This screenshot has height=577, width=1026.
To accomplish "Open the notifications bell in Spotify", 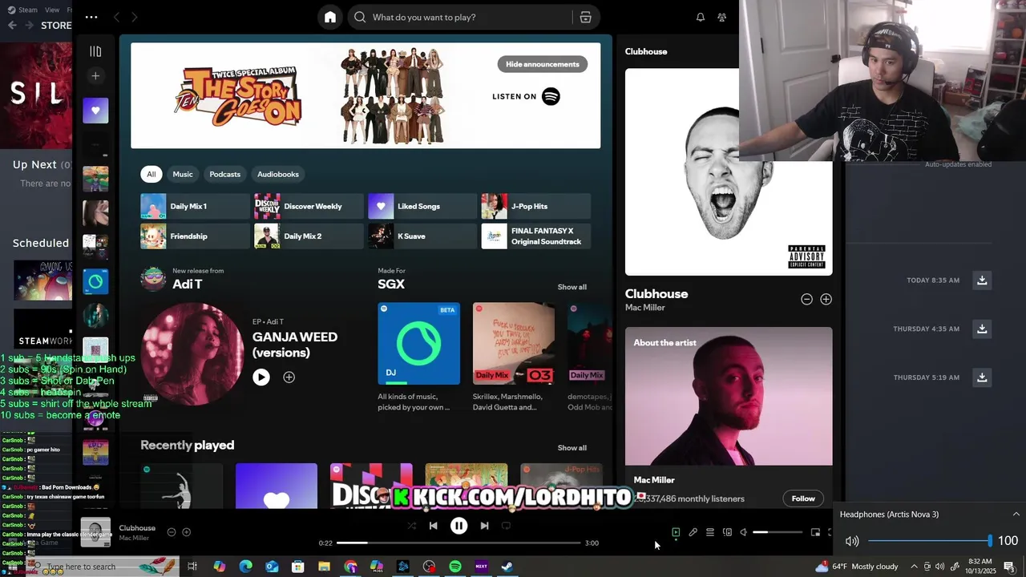I will [701, 17].
